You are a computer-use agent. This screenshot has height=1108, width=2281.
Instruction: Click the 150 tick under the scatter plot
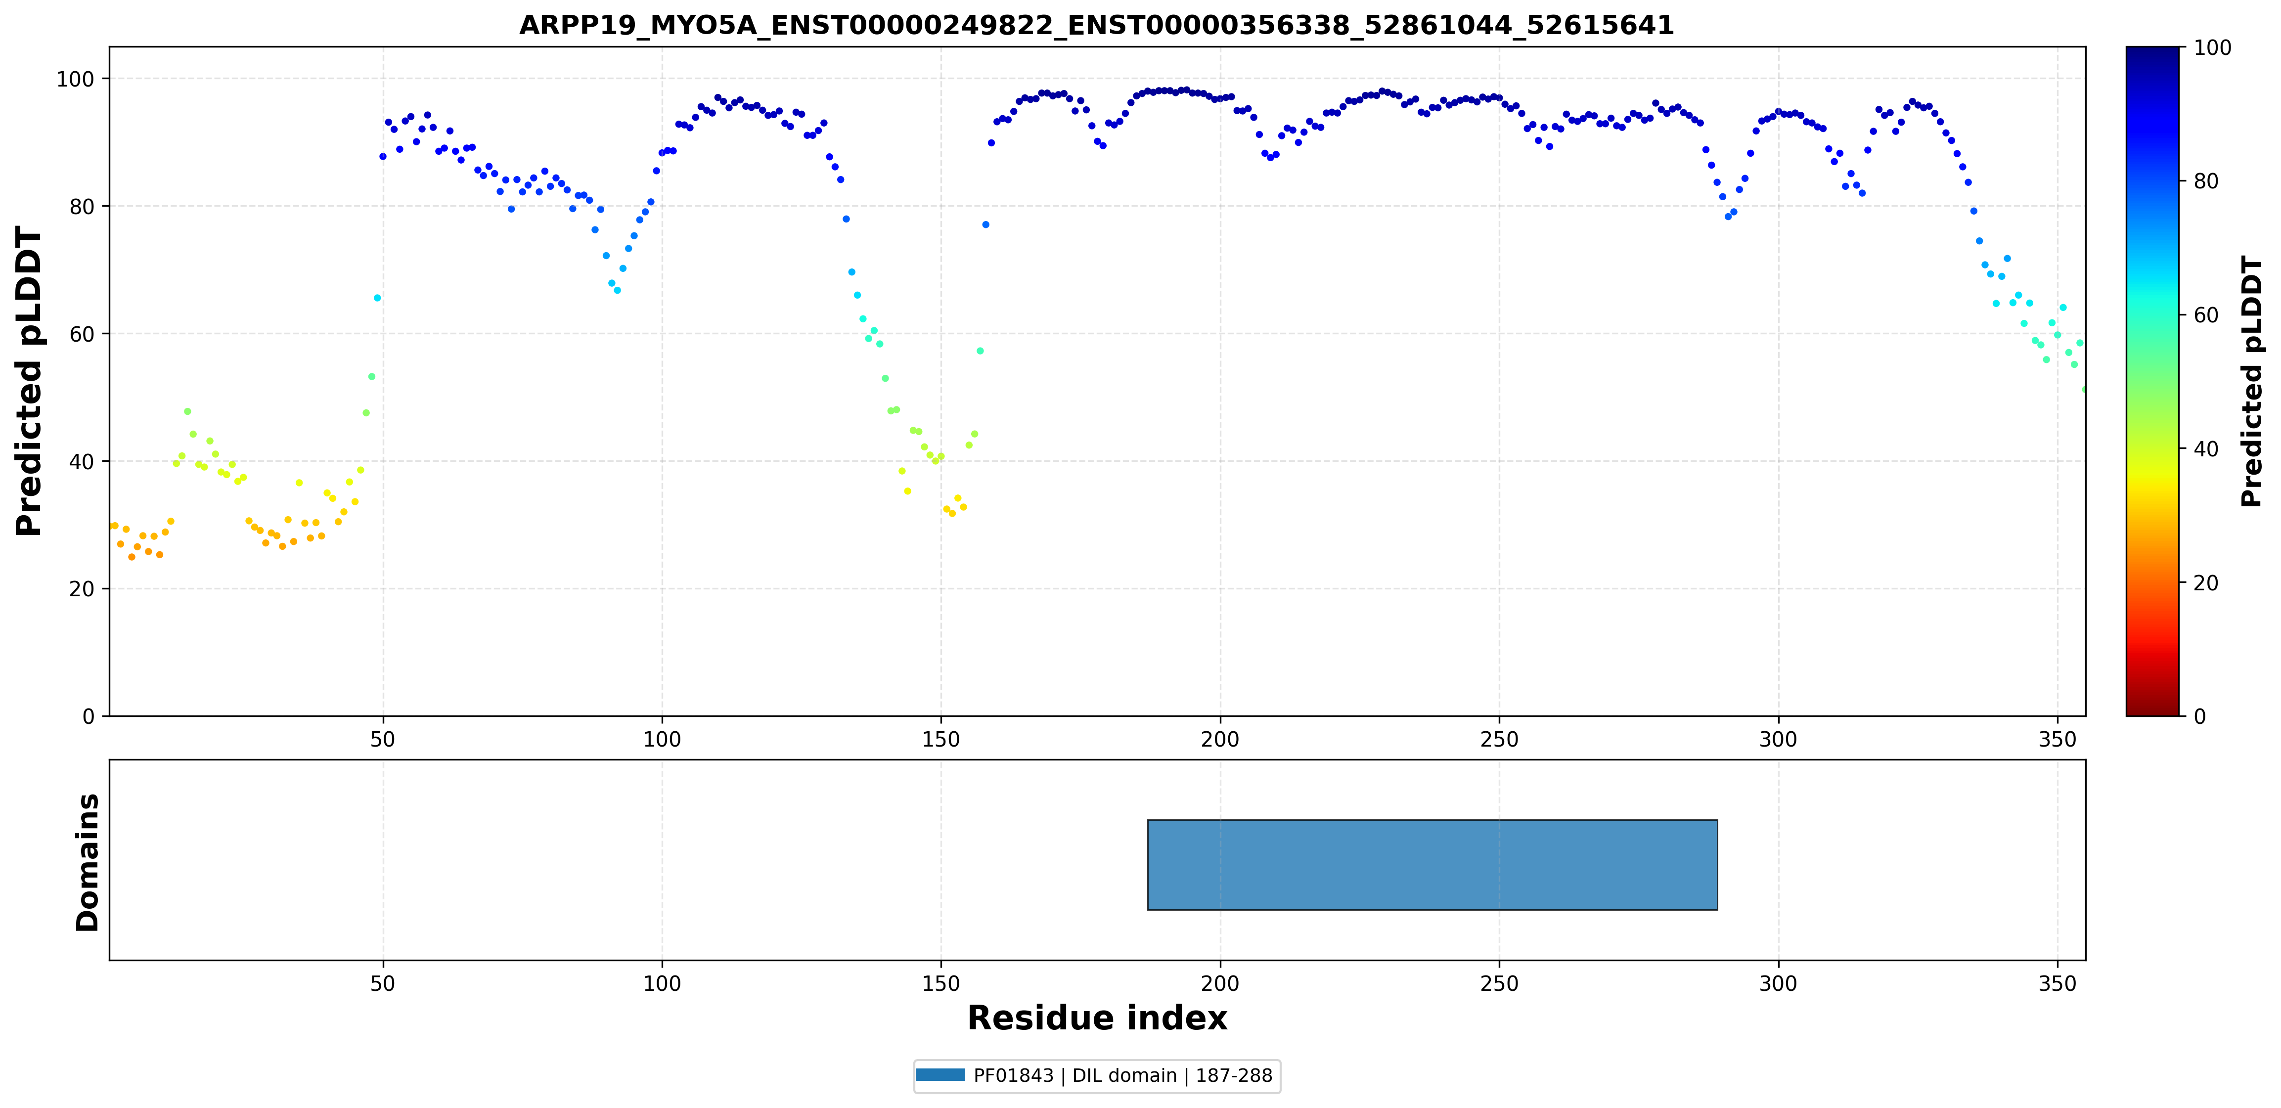point(940,739)
